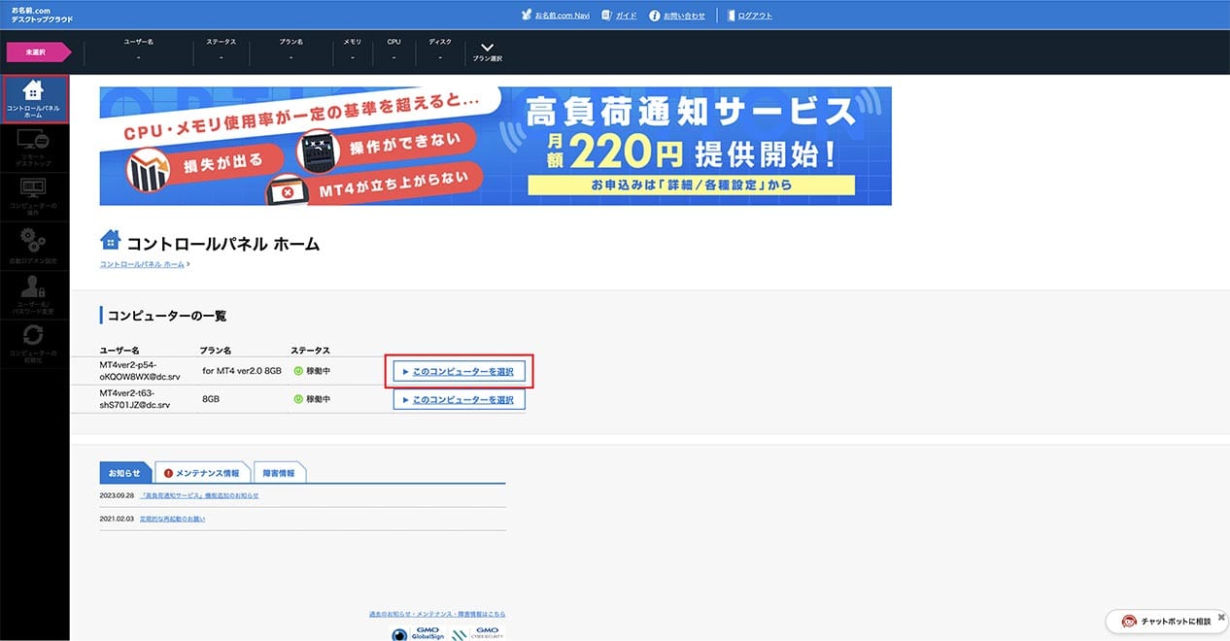Open the 自動ログオン設定 gears icon
Viewport: 1230px width, 641px height.
pyautogui.click(x=34, y=241)
